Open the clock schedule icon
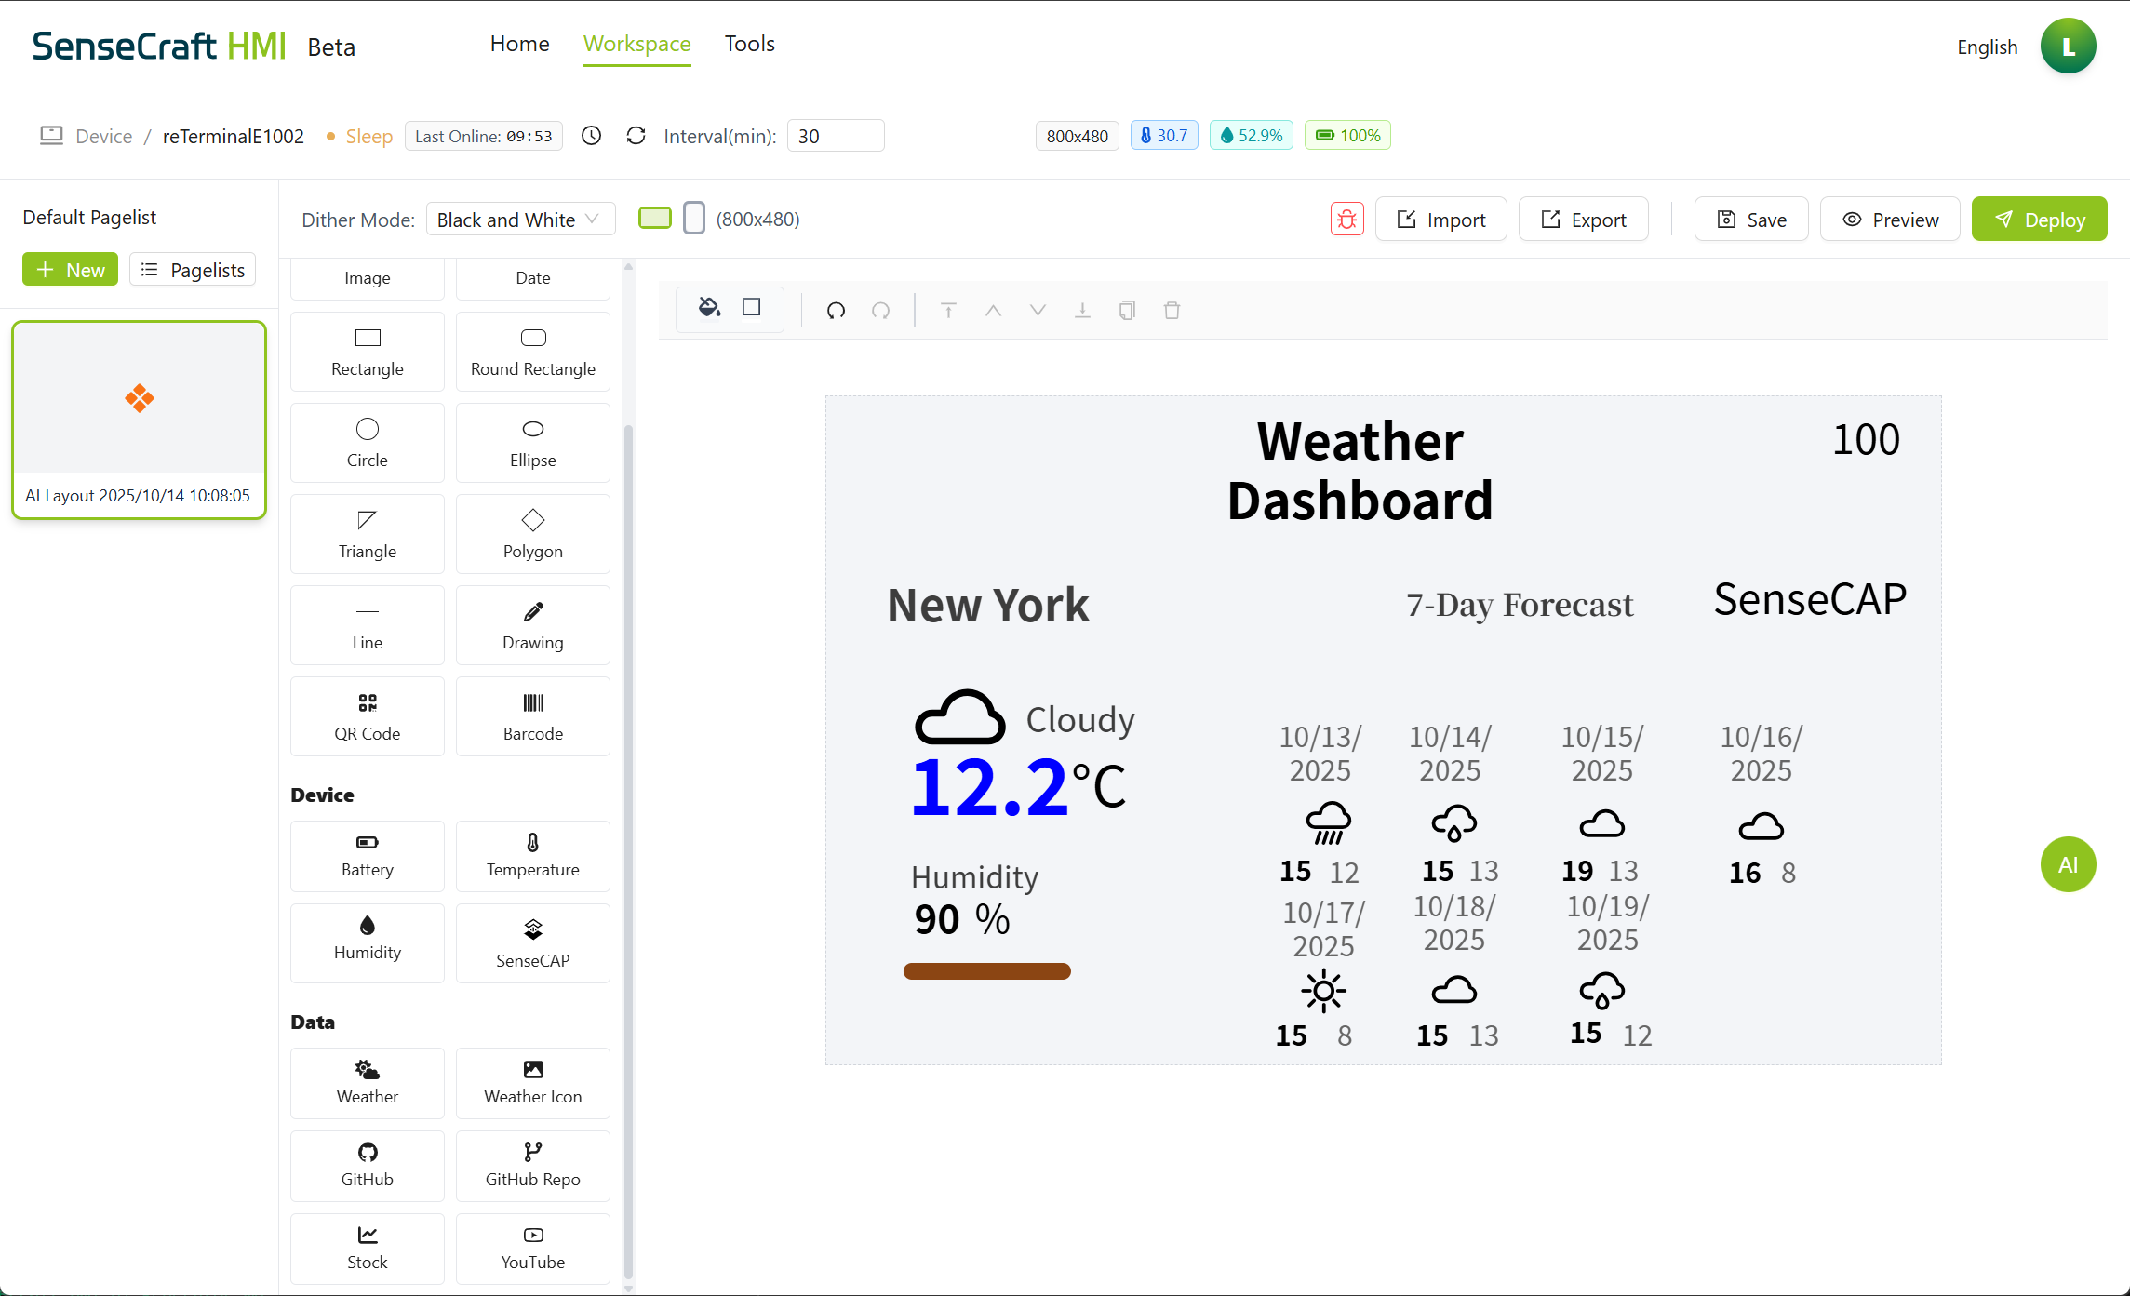This screenshot has height=1296, width=2130. coord(591,136)
